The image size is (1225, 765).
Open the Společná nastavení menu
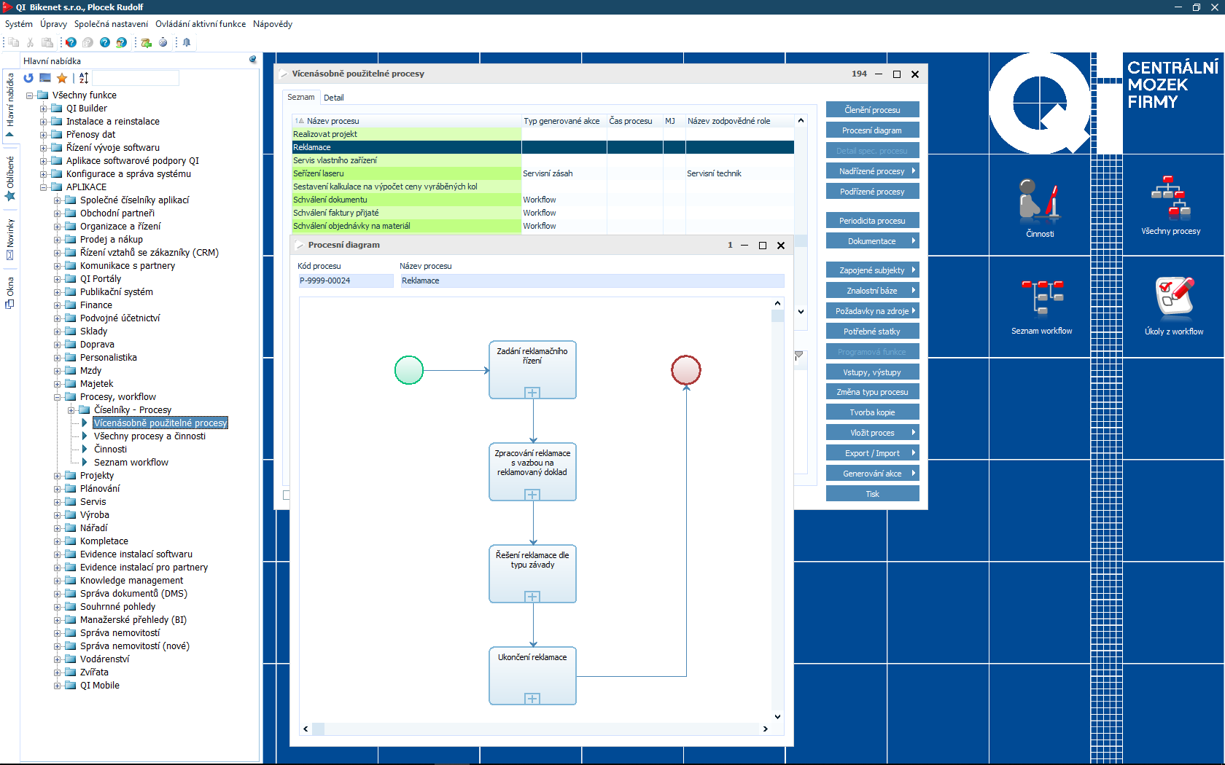pos(111,24)
